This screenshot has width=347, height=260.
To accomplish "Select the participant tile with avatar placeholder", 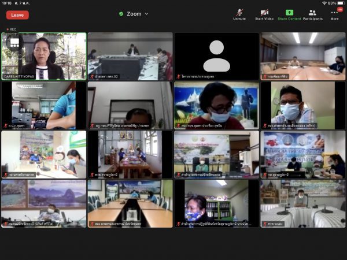I will 216,55.
